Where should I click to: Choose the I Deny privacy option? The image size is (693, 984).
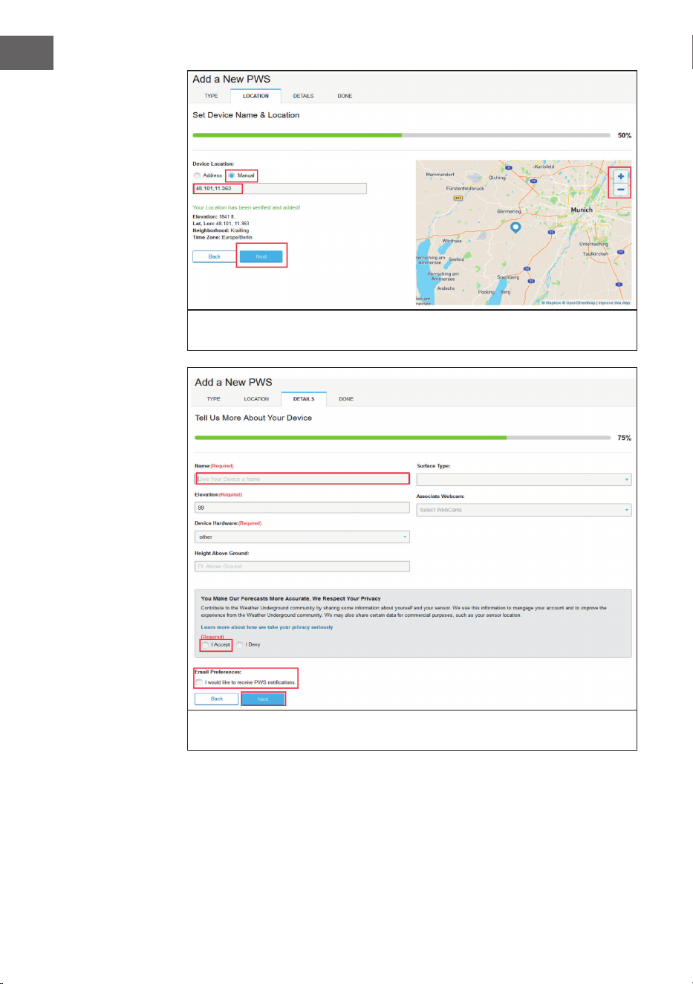(x=239, y=644)
